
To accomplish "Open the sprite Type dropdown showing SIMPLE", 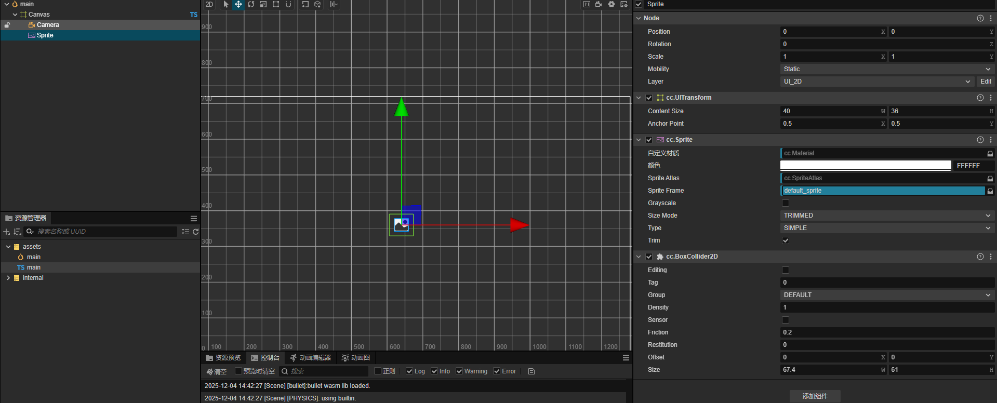I will [887, 228].
